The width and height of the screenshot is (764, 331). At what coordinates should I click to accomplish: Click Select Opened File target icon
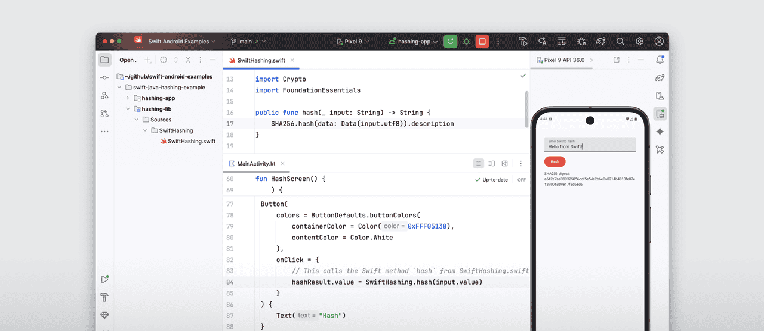tap(164, 60)
